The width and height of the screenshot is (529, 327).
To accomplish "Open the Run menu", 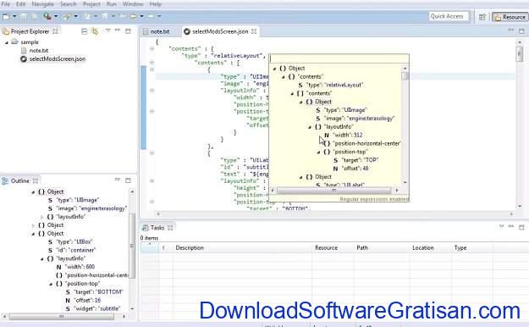I will click(112, 4).
